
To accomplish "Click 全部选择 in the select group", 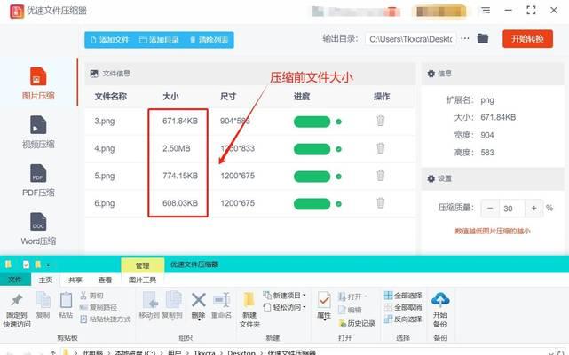I will pos(403,296).
